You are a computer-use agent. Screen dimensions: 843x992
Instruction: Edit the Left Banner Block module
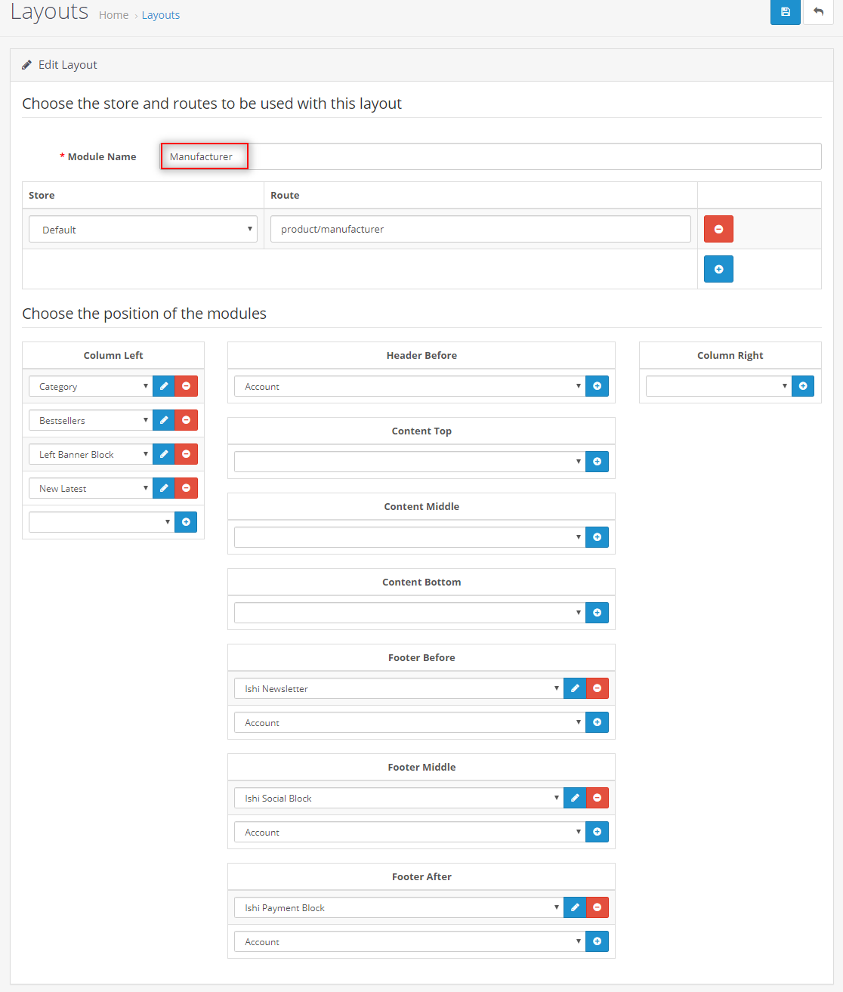click(x=164, y=454)
